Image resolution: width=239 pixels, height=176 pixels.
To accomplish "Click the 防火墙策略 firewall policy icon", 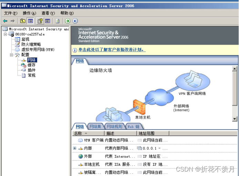I will [17, 44].
